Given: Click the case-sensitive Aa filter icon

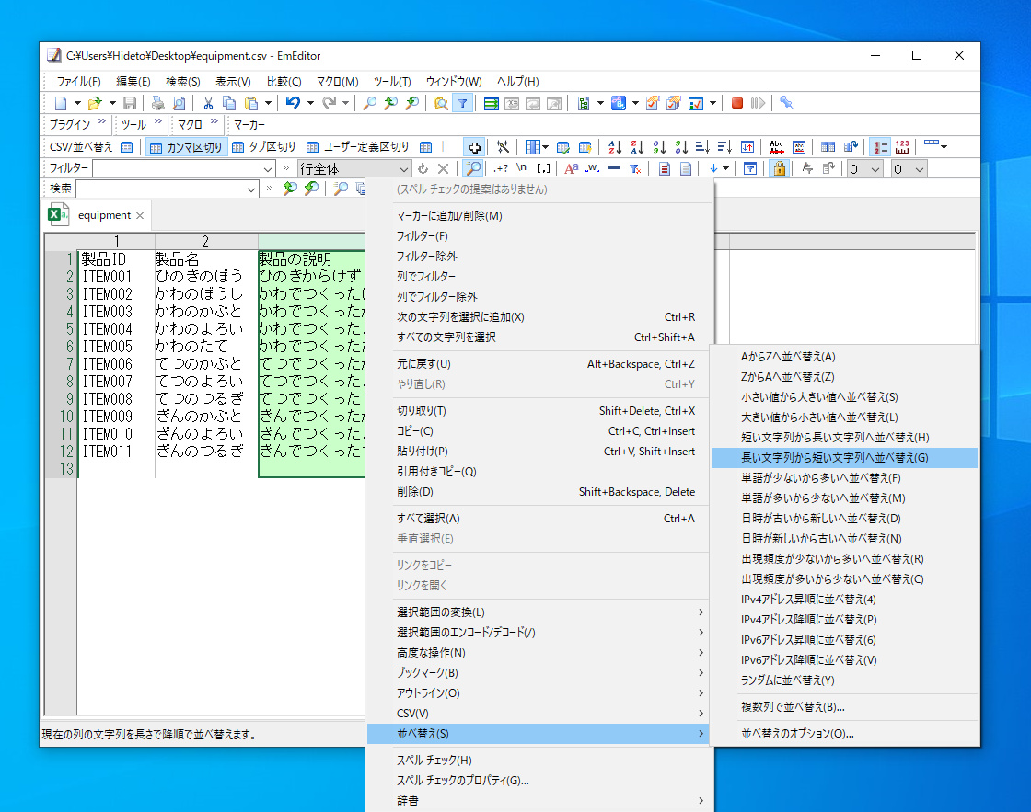Looking at the screenshot, I should click(x=572, y=168).
